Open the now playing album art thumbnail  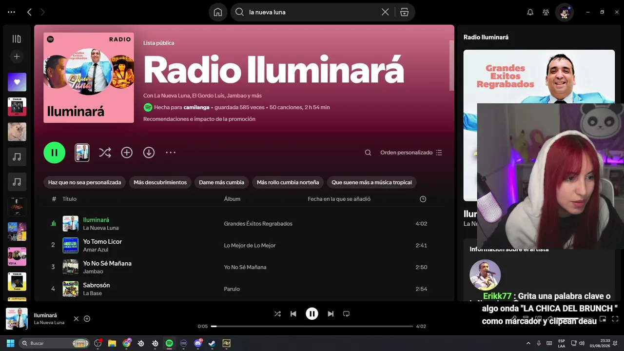(17, 319)
